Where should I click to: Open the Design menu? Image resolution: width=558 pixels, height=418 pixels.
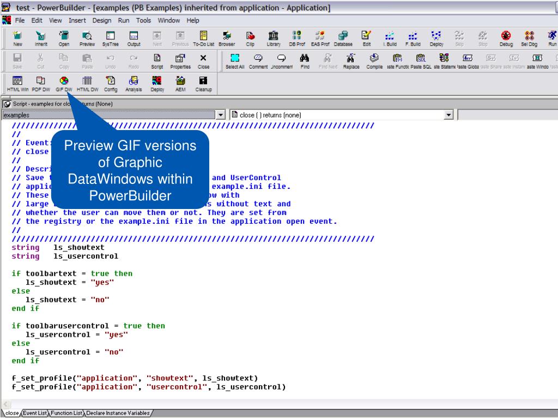pos(102,20)
